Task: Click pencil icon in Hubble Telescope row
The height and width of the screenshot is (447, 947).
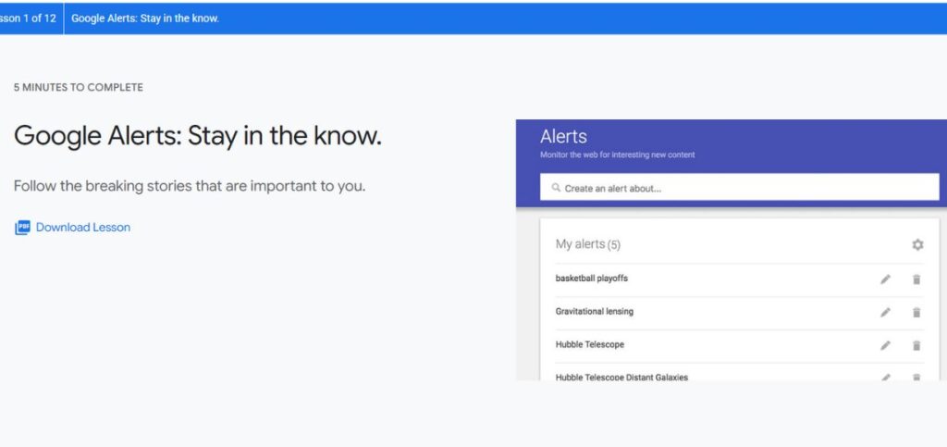Action: [885, 345]
